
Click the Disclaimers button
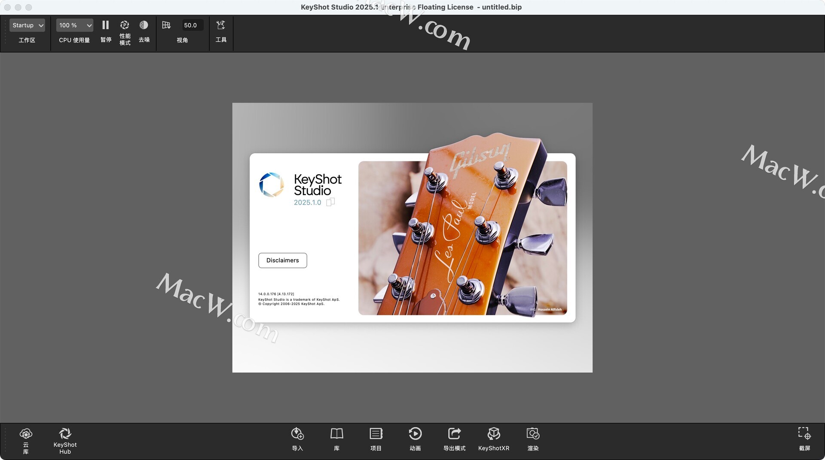point(283,260)
